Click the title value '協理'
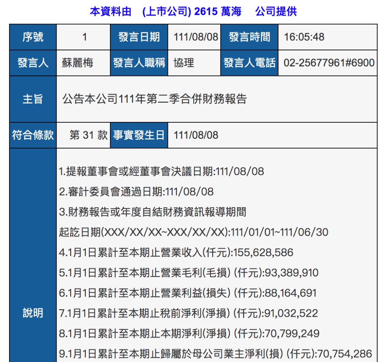 click(184, 63)
